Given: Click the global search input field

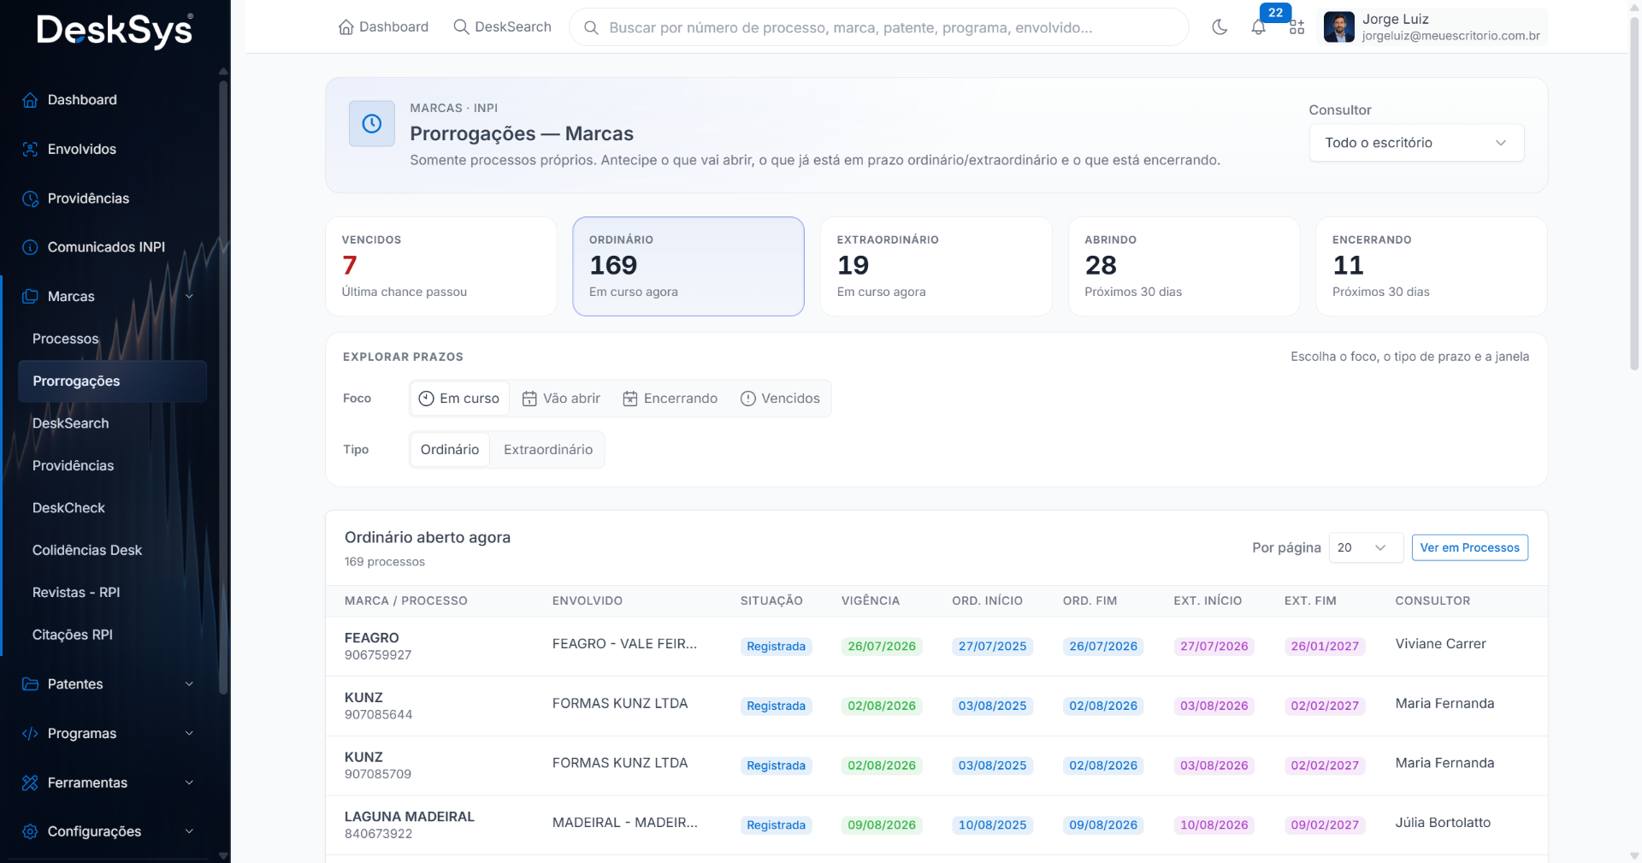Looking at the screenshot, I should tap(878, 27).
